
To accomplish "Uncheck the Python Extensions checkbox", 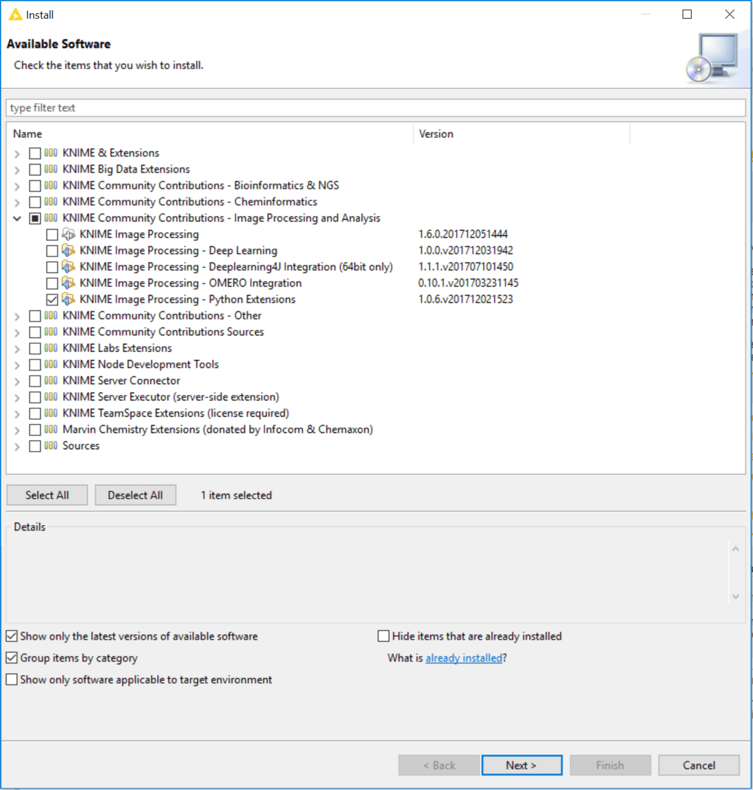I will point(52,300).
